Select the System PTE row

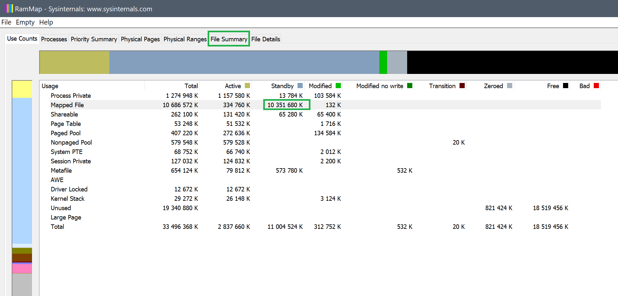320,152
